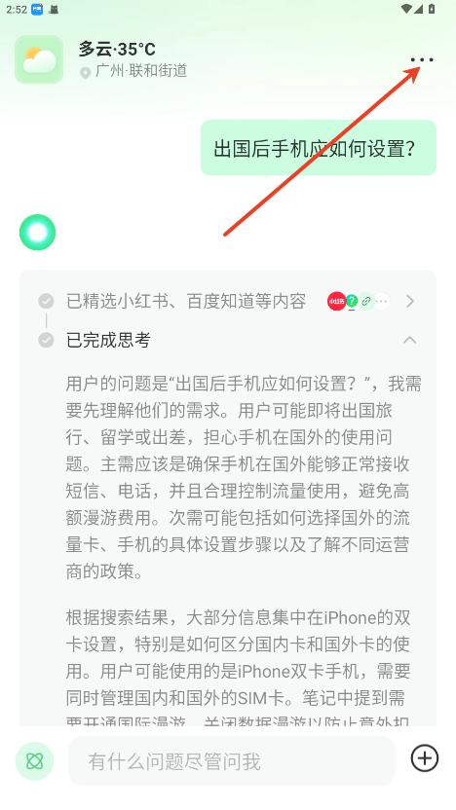Image resolution: width=456 pixels, height=810 pixels.
Task: Tap the 已完成思考 heading
Action: click(x=108, y=340)
